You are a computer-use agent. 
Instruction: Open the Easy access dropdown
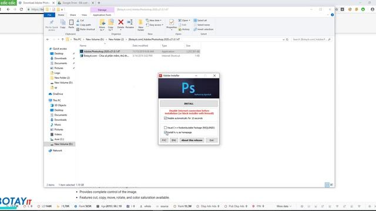pos(155,25)
